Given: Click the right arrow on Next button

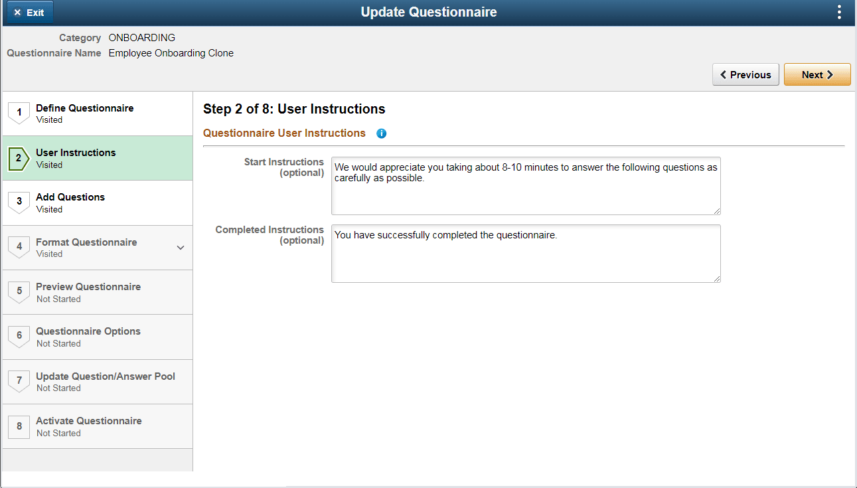Looking at the screenshot, I should click(830, 74).
